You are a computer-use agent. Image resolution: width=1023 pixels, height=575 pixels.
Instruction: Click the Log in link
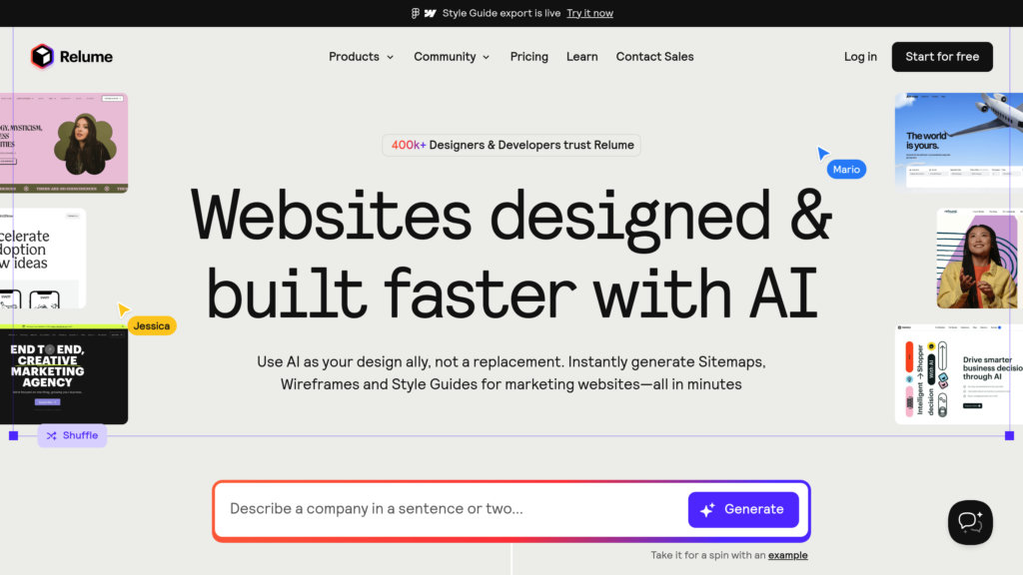coord(859,57)
